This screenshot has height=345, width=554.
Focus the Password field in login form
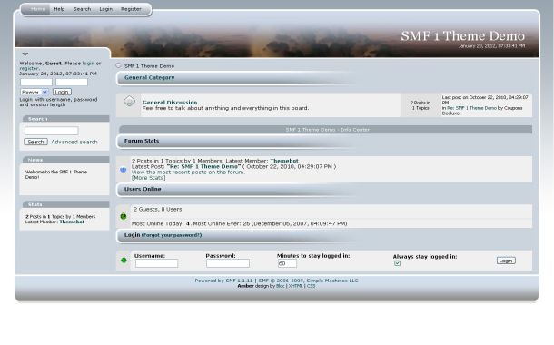click(x=228, y=263)
